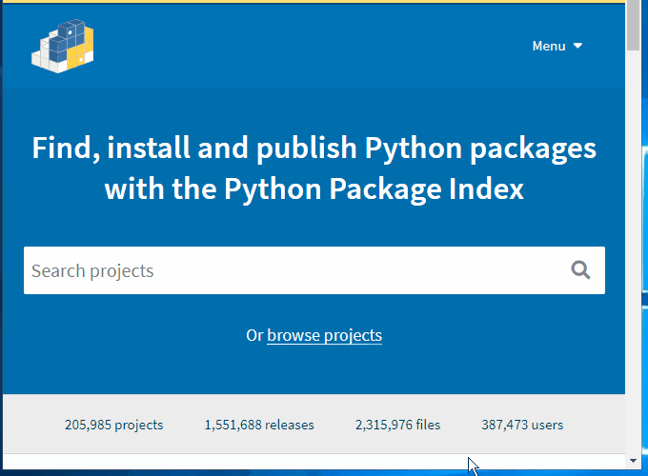Screen dimensions: 648x476
Task: Click the Find, install and publish heading
Action: coord(314,168)
